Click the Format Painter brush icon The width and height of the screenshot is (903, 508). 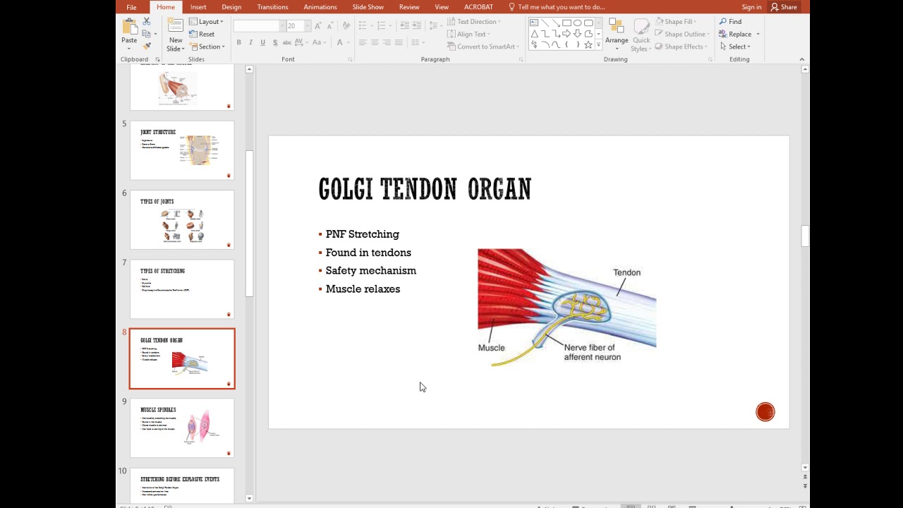point(147,46)
